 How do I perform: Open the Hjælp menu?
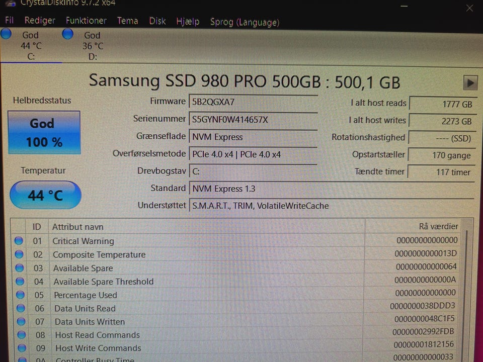click(188, 22)
